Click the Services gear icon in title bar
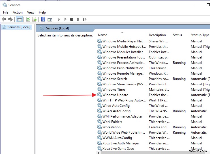Viewport: 210px width, 154px height. pyautogui.click(x=5, y=5)
